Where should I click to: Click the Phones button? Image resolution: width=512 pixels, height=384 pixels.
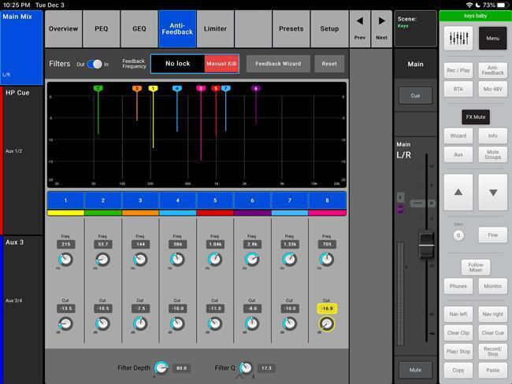pyautogui.click(x=458, y=286)
